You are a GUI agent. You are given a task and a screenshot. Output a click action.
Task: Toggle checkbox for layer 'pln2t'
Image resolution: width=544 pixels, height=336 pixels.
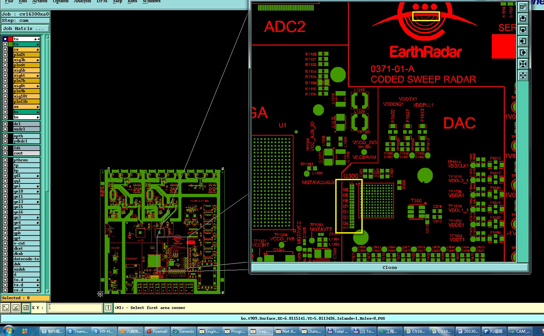(x=5, y=55)
